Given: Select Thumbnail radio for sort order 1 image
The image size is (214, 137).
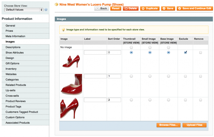Looking at the screenshot, I should (131, 76).
